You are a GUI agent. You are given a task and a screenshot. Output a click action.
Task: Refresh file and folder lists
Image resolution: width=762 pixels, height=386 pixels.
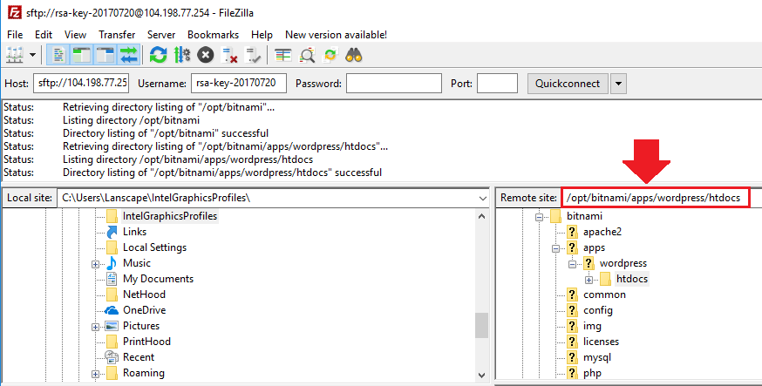tap(158, 55)
